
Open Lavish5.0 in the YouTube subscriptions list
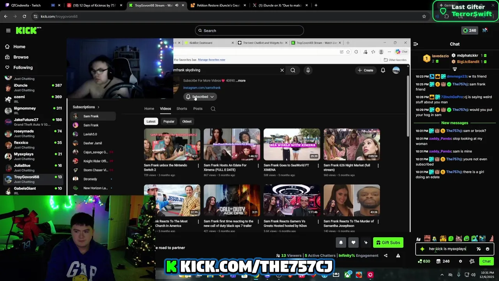pos(94,134)
